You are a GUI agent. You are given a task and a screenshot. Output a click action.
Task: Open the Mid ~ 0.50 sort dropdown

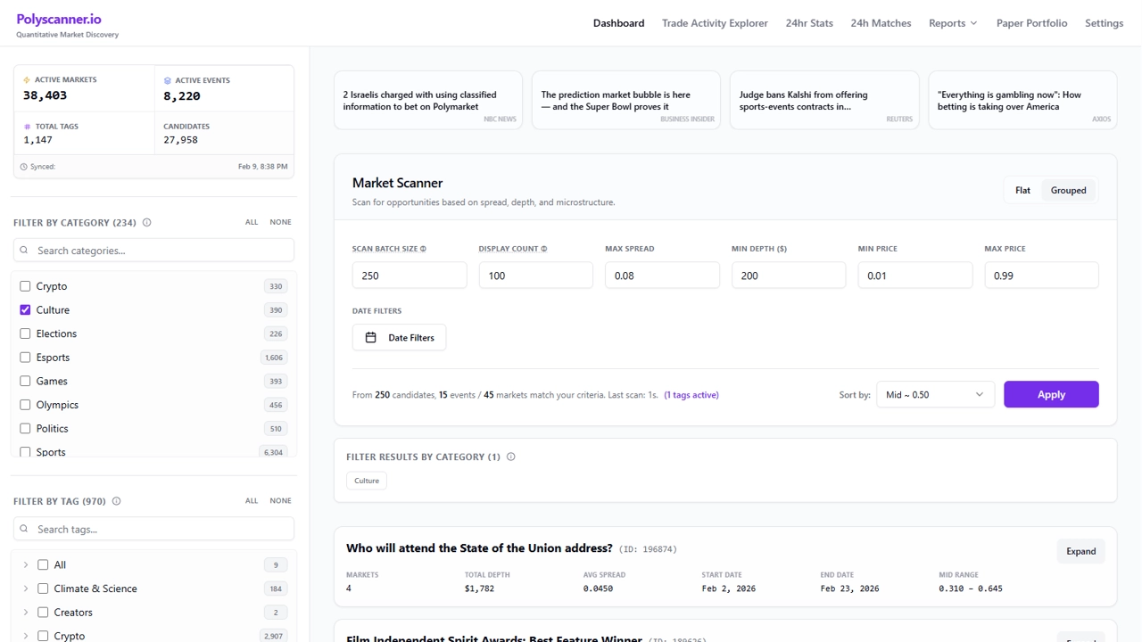coord(935,393)
